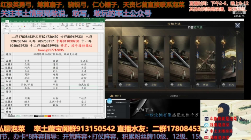
Task: Click the Format cells icon
Action: (83, 25)
